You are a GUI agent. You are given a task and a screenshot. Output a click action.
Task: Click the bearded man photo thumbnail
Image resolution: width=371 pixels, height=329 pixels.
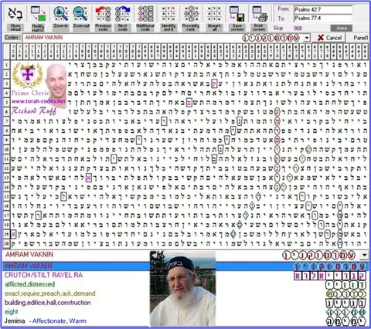pyautogui.click(x=182, y=289)
